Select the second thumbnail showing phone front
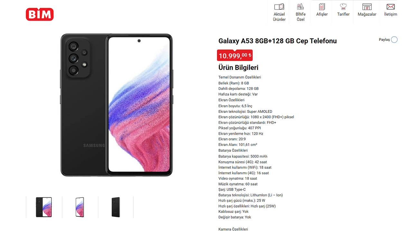The image size is (412, 231). (x=80, y=207)
